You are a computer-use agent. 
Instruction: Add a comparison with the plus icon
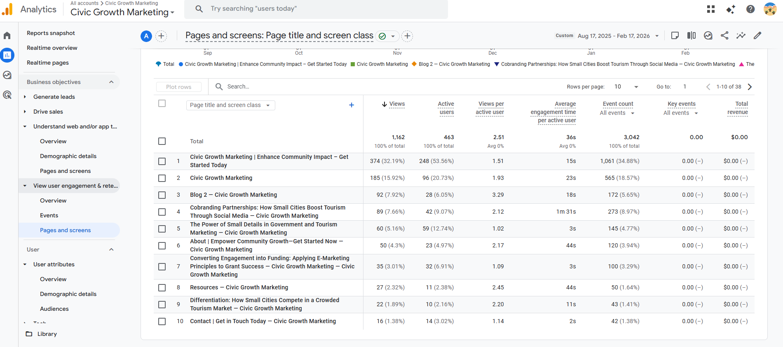coord(161,36)
